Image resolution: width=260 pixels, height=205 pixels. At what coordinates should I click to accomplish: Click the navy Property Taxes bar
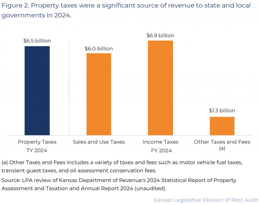click(37, 91)
